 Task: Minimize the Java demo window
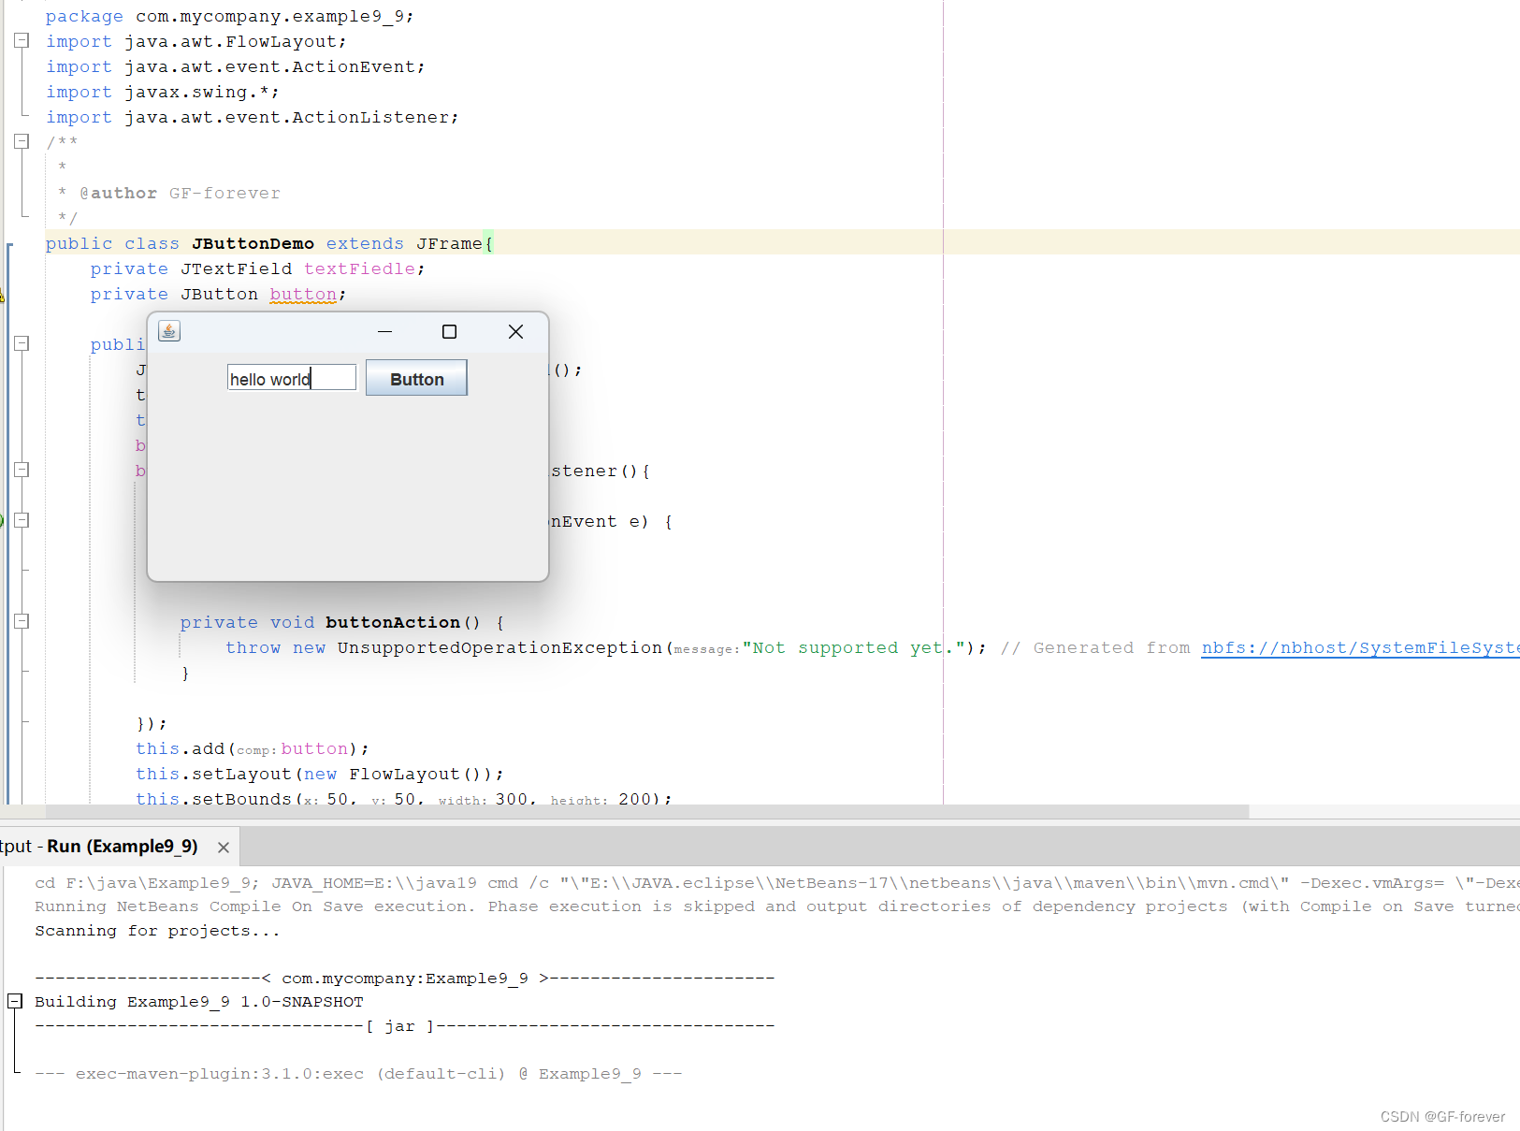pyautogui.click(x=384, y=331)
